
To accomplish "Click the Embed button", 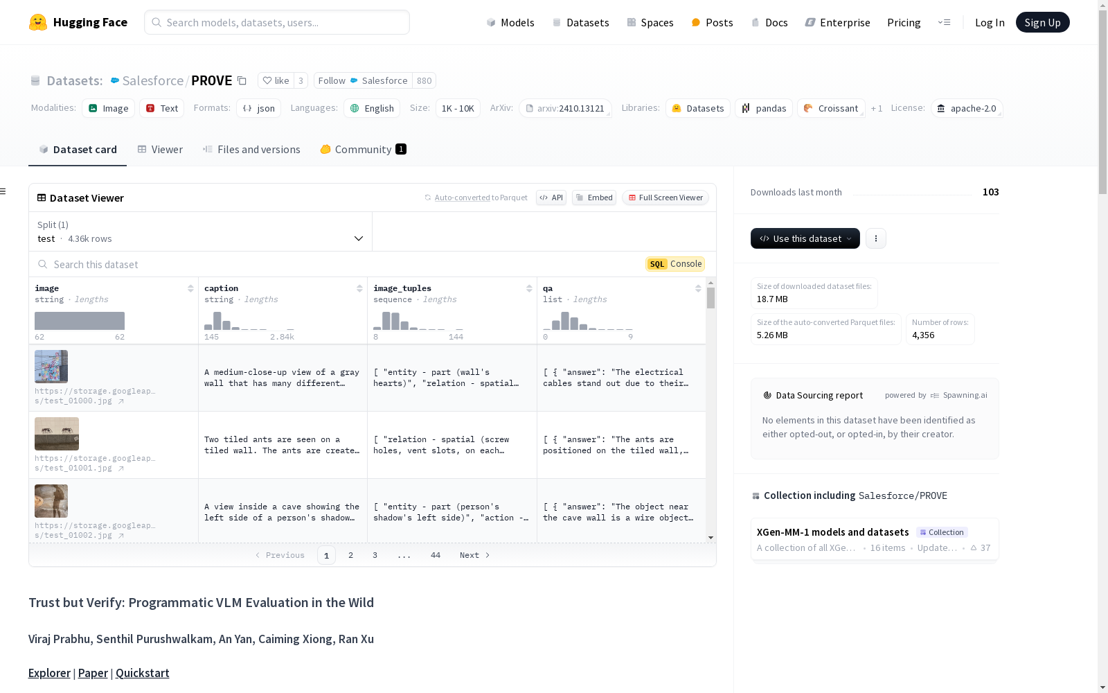I will click(594, 198).
